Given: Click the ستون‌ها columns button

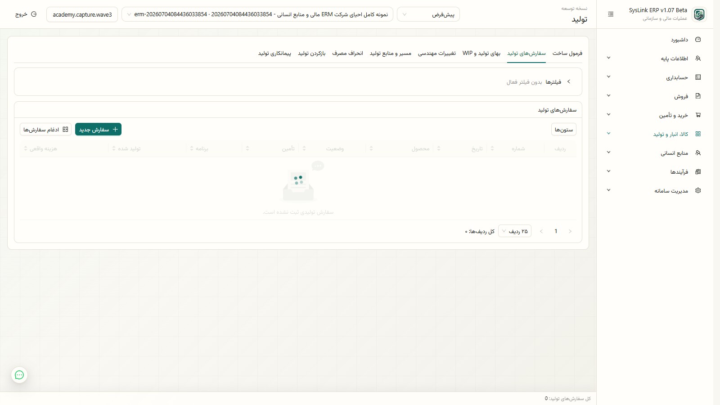Looking at the screenshot, I should click(x=564, y=130).
